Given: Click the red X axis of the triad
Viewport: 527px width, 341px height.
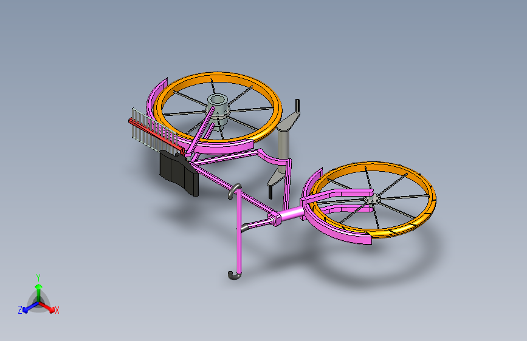Looking at the screenshot, I should [47, 307].
